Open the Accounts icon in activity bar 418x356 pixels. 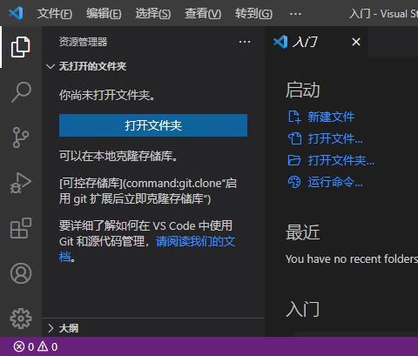click(21, 273)
